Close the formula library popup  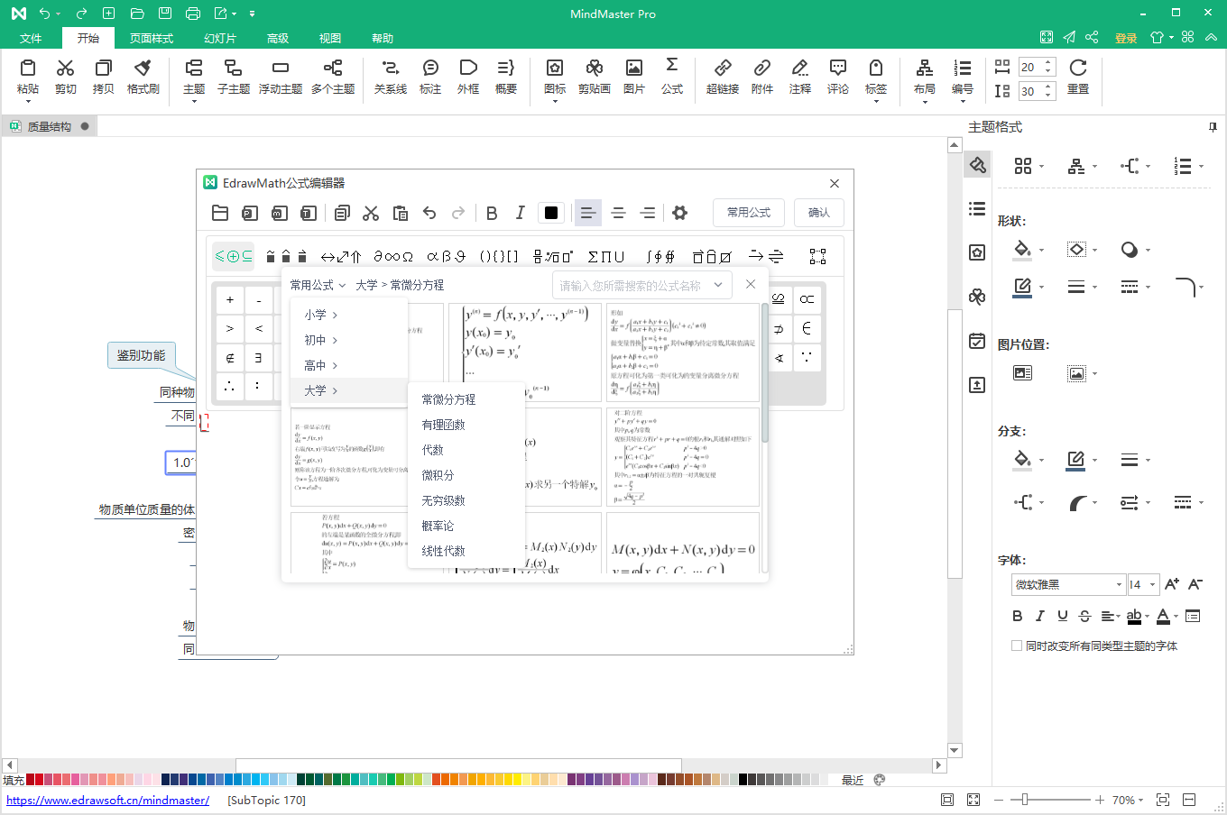(x=751, y=284)
